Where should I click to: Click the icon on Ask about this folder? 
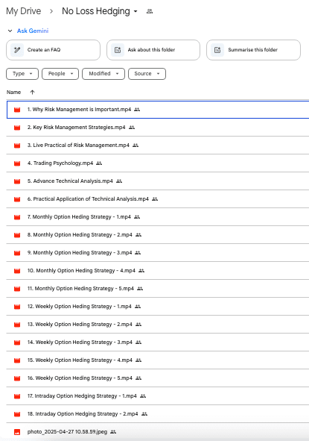[x=118, y=50]
